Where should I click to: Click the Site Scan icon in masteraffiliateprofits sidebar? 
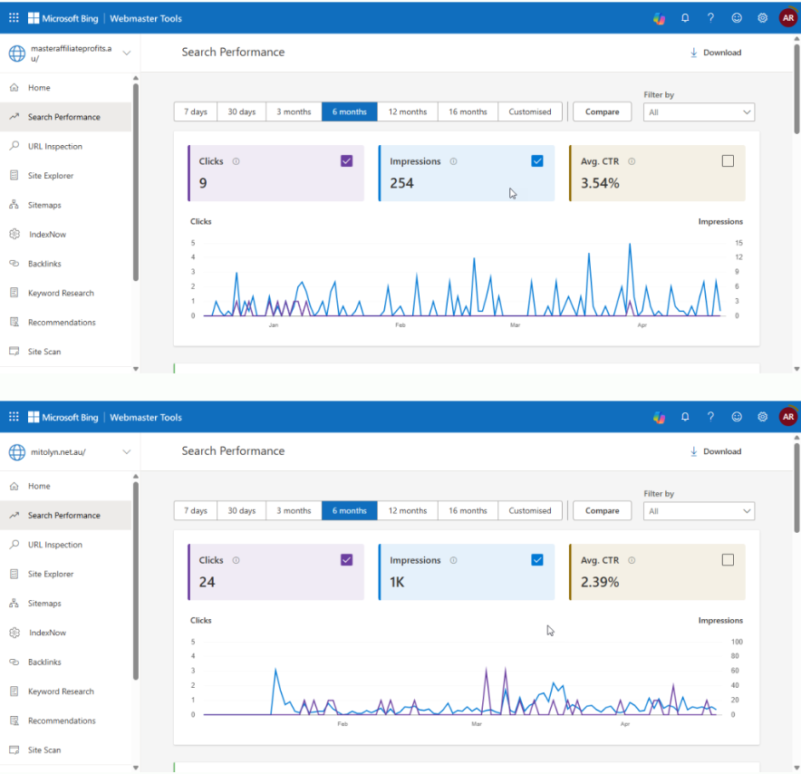(x=14, y=352)
